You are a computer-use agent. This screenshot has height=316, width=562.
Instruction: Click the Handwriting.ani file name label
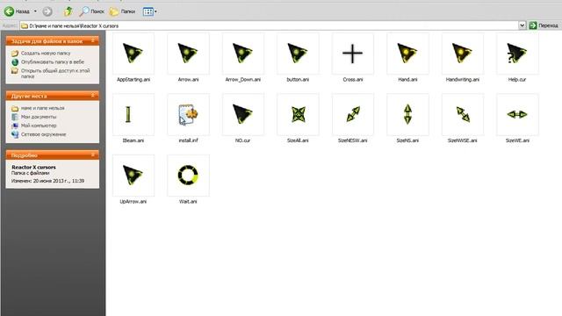pyautogui.click(x=463, y=80)
